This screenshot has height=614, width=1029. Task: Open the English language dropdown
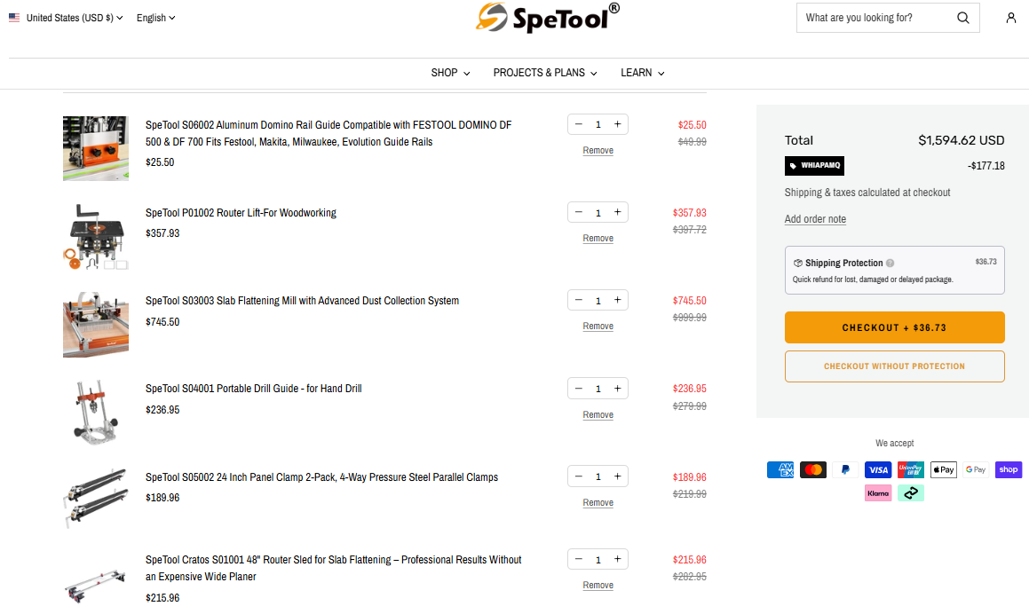155,18
